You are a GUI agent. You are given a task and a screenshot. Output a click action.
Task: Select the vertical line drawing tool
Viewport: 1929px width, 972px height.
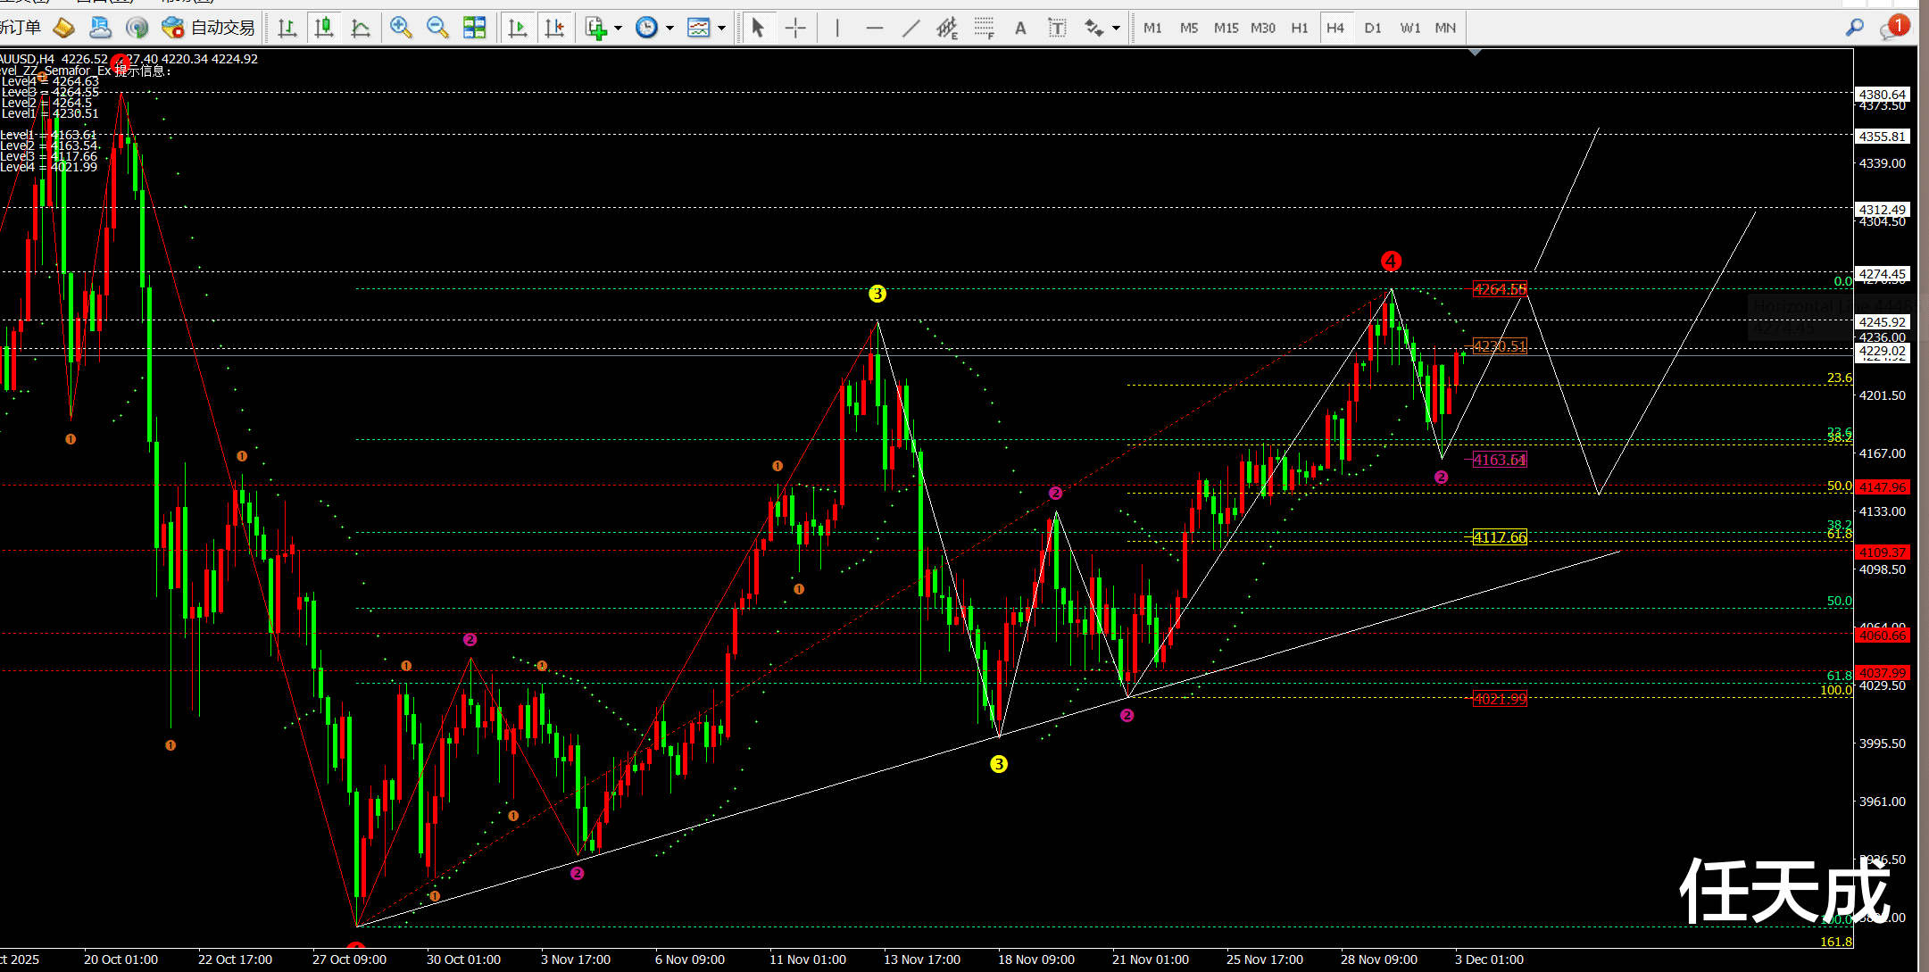[x=837, y=28]
